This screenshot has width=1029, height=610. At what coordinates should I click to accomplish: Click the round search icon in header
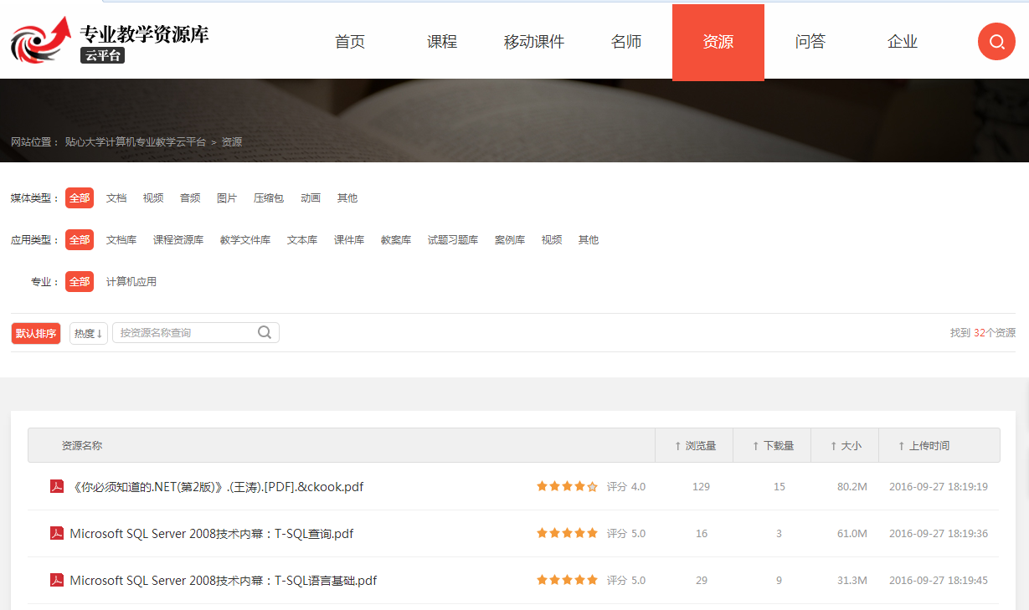(x=996, y=42)
